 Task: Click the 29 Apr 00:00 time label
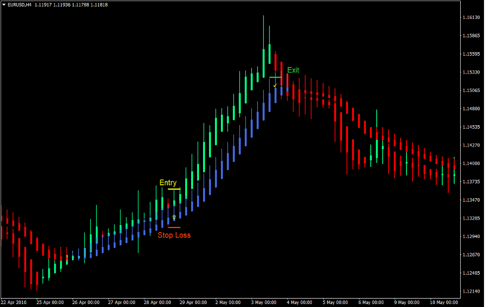tap(193, 302)
